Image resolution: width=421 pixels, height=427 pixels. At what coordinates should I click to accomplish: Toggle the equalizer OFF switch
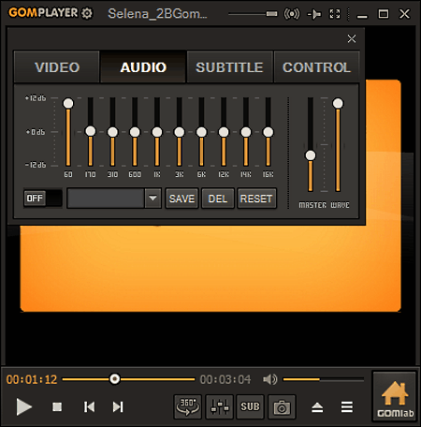[43, 199]
